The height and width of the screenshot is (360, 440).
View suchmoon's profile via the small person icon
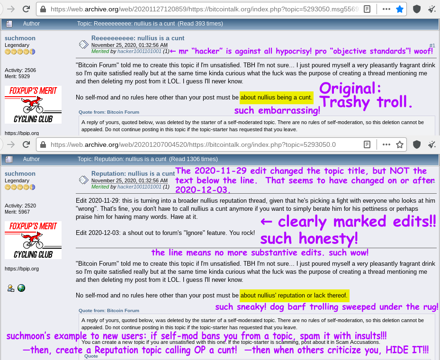point(11,288)
